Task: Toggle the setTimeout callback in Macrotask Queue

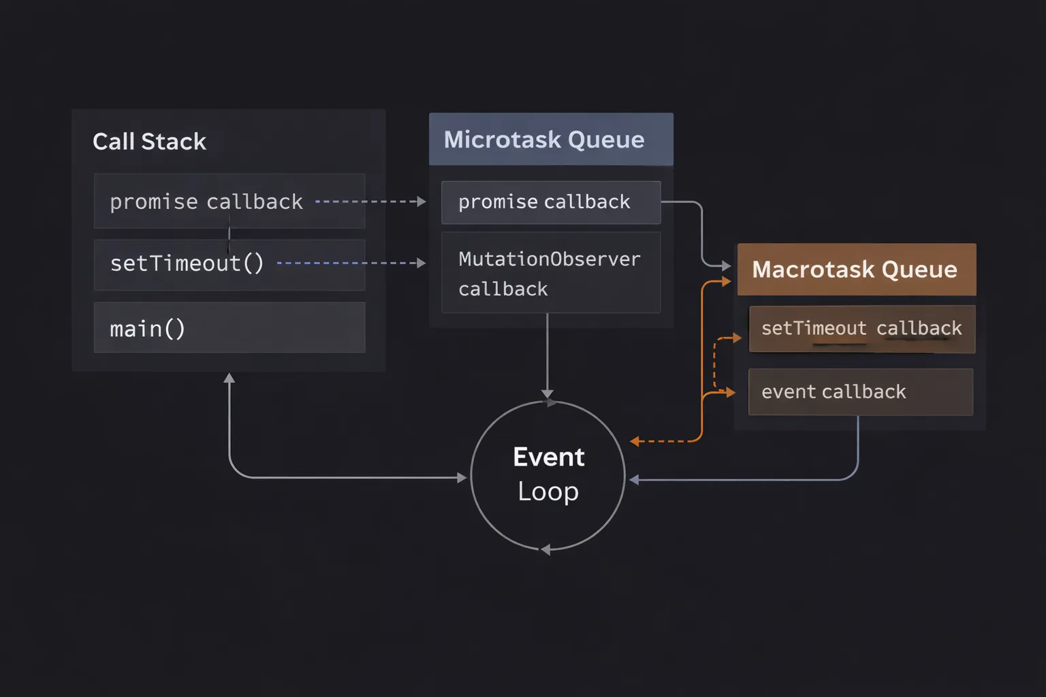Action: point(861,329)
